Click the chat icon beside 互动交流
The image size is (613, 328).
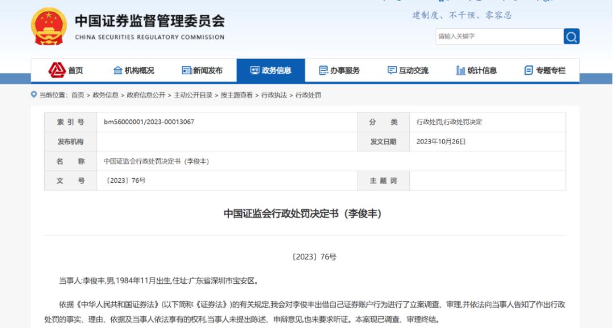pyautogui.click(x=392, y=70)
